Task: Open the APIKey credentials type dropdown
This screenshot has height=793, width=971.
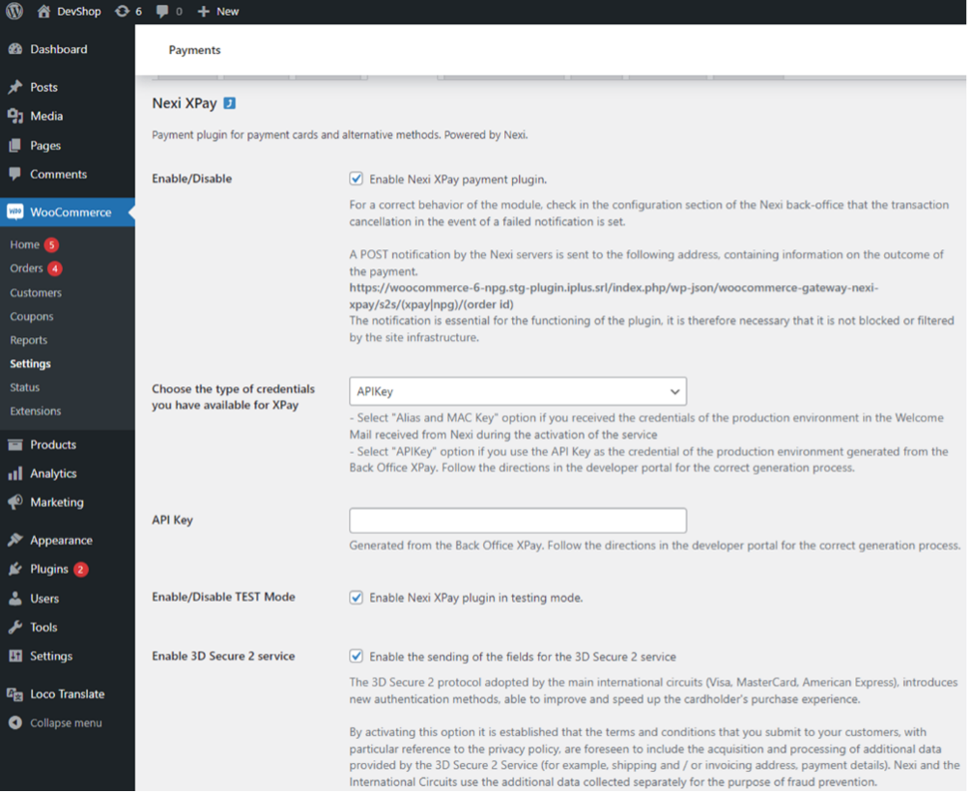Action: [x=518, y=391]
